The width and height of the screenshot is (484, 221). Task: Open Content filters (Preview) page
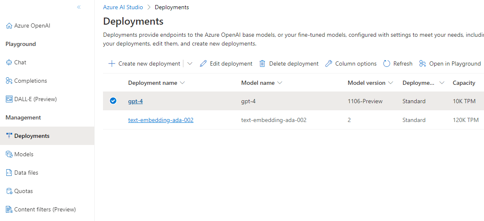tap(45, 210)
